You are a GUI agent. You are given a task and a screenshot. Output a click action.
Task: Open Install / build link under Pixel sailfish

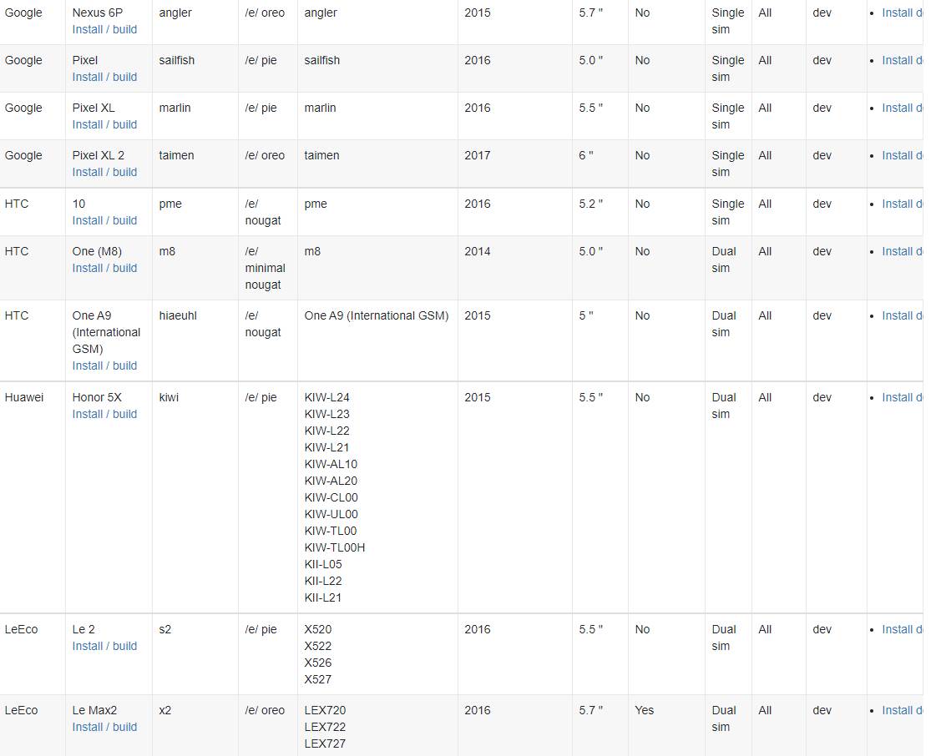(x=104, y=77)
